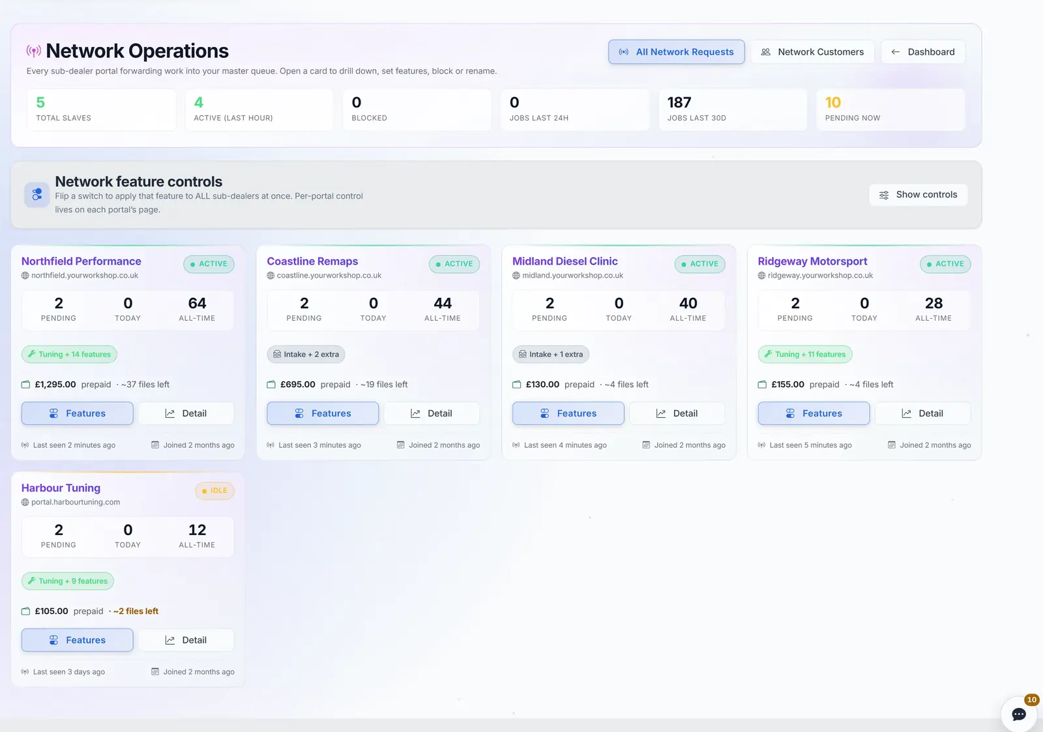1043x732 pixels.
Task: Show the network feature controls
Action: tap(918, 195)
